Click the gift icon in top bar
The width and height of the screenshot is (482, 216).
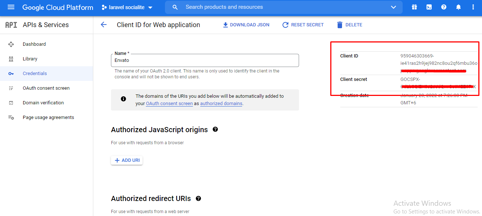414,7
